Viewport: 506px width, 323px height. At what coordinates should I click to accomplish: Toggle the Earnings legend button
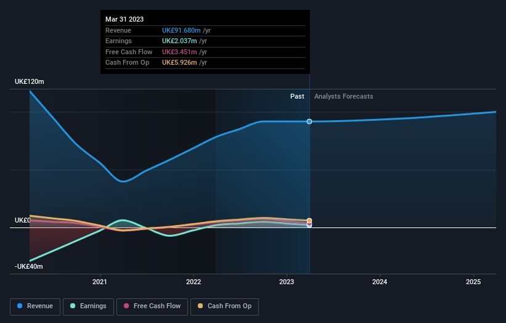click(88, 306)
